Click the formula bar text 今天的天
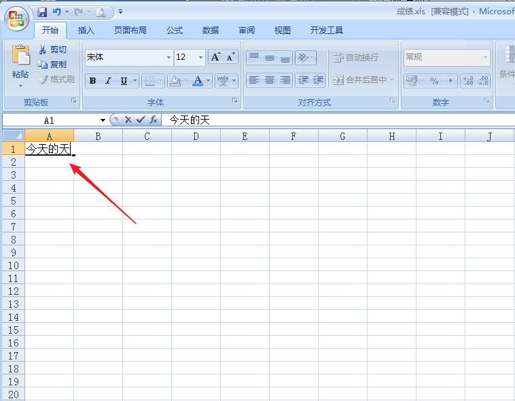This screenshot has width=515, height=401. tap(190, 120)
